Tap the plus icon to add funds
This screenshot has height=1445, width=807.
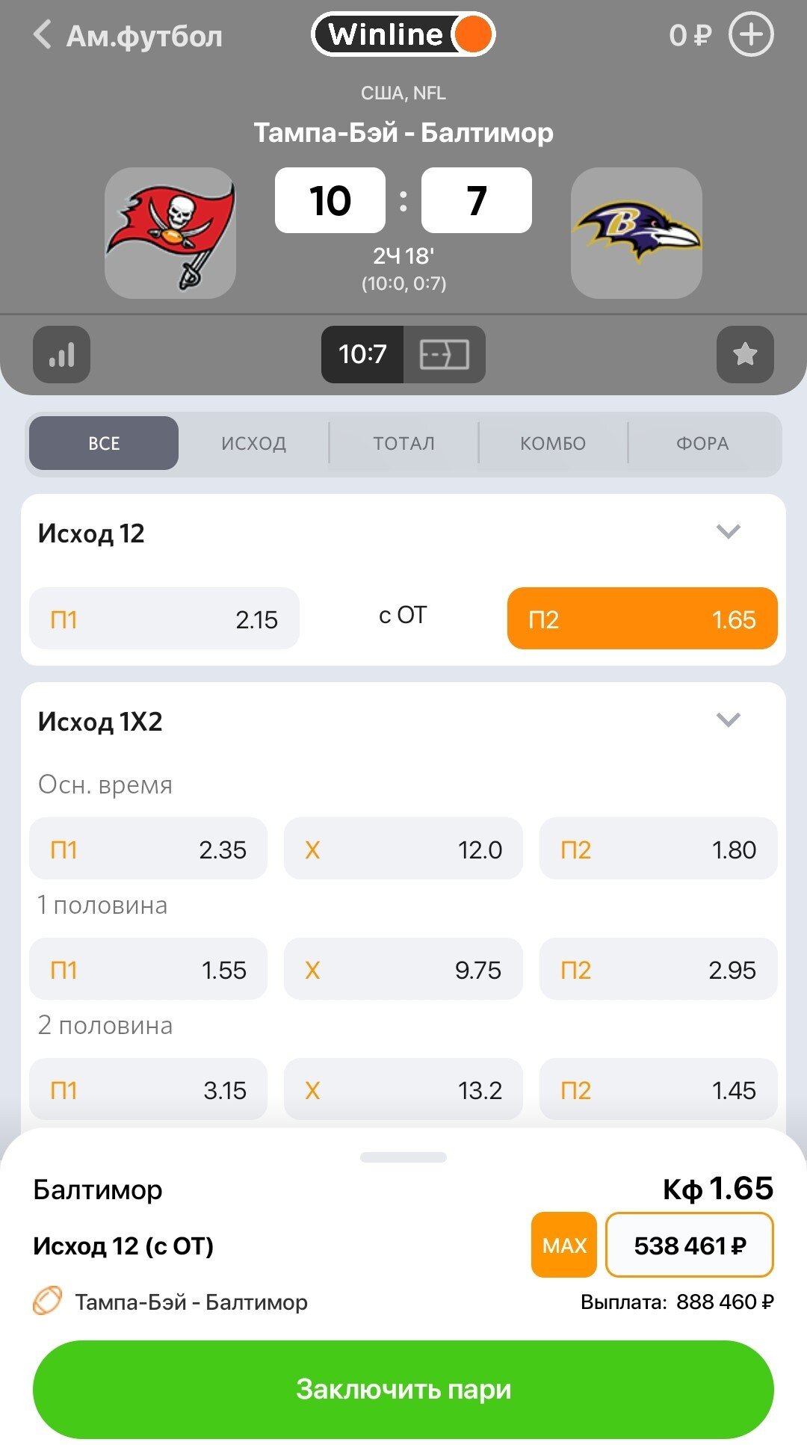coord(750,35)
